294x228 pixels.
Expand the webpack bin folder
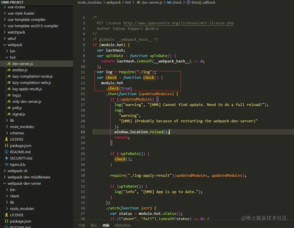click(7, 51)
